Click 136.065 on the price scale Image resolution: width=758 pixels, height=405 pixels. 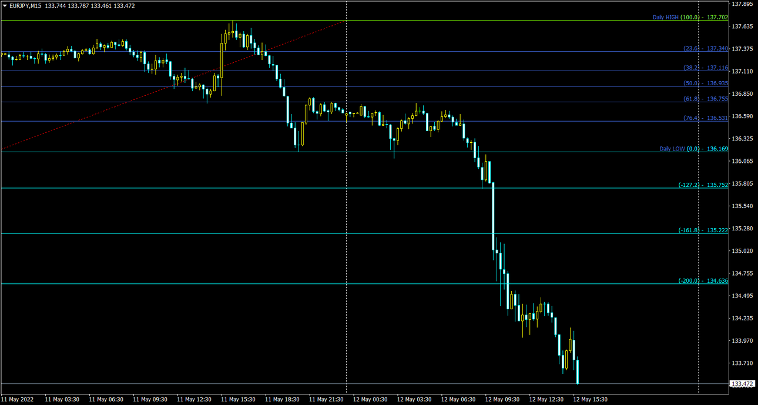coord(743,161)
